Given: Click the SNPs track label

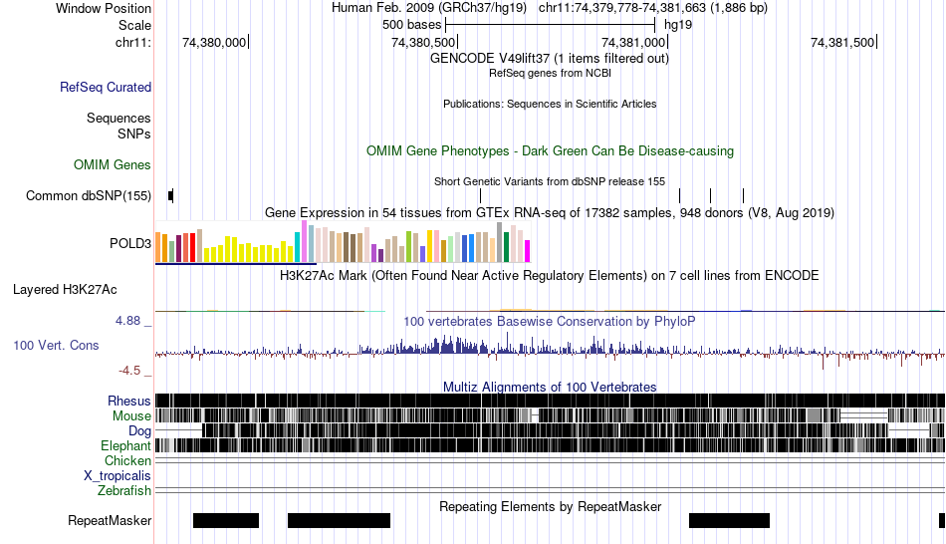Looking at the screenshot, I should point(134,134).
